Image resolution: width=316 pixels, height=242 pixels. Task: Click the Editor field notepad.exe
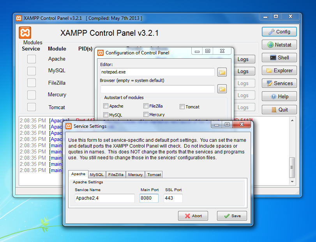(x=157, y=72)
